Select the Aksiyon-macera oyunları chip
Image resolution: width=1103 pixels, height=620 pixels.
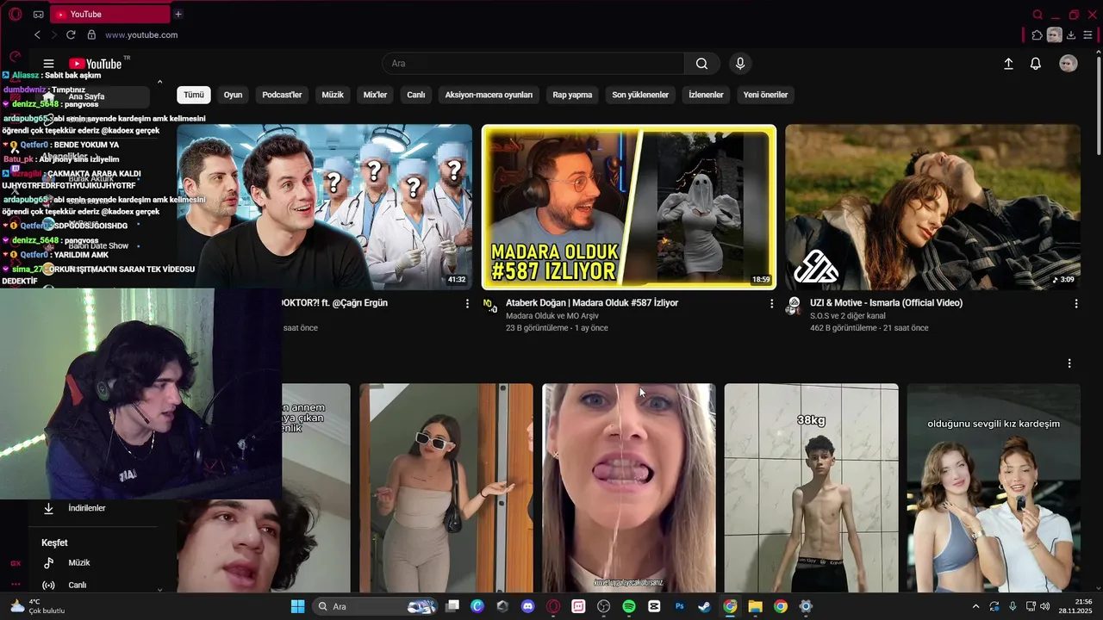pyautogui.click(x=489, y=95)
